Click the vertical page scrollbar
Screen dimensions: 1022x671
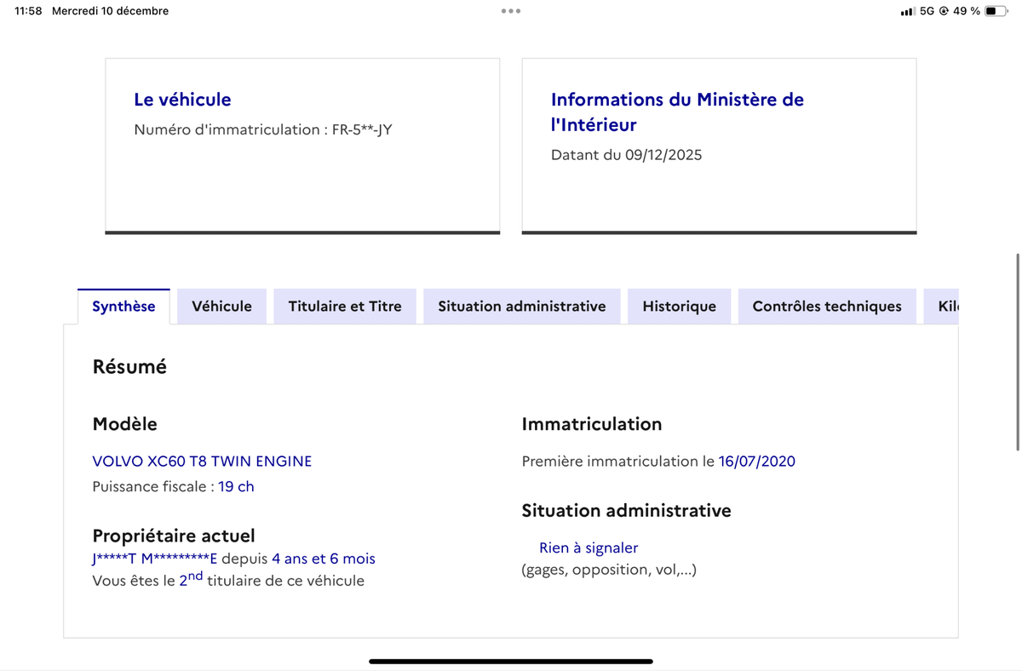1018,351
